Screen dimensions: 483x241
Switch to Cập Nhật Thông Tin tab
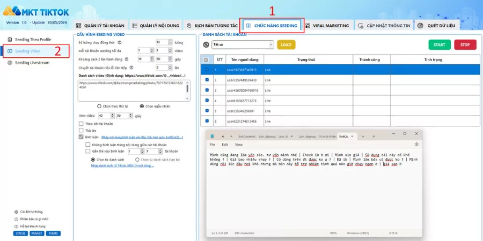click(x=384, y=26)
